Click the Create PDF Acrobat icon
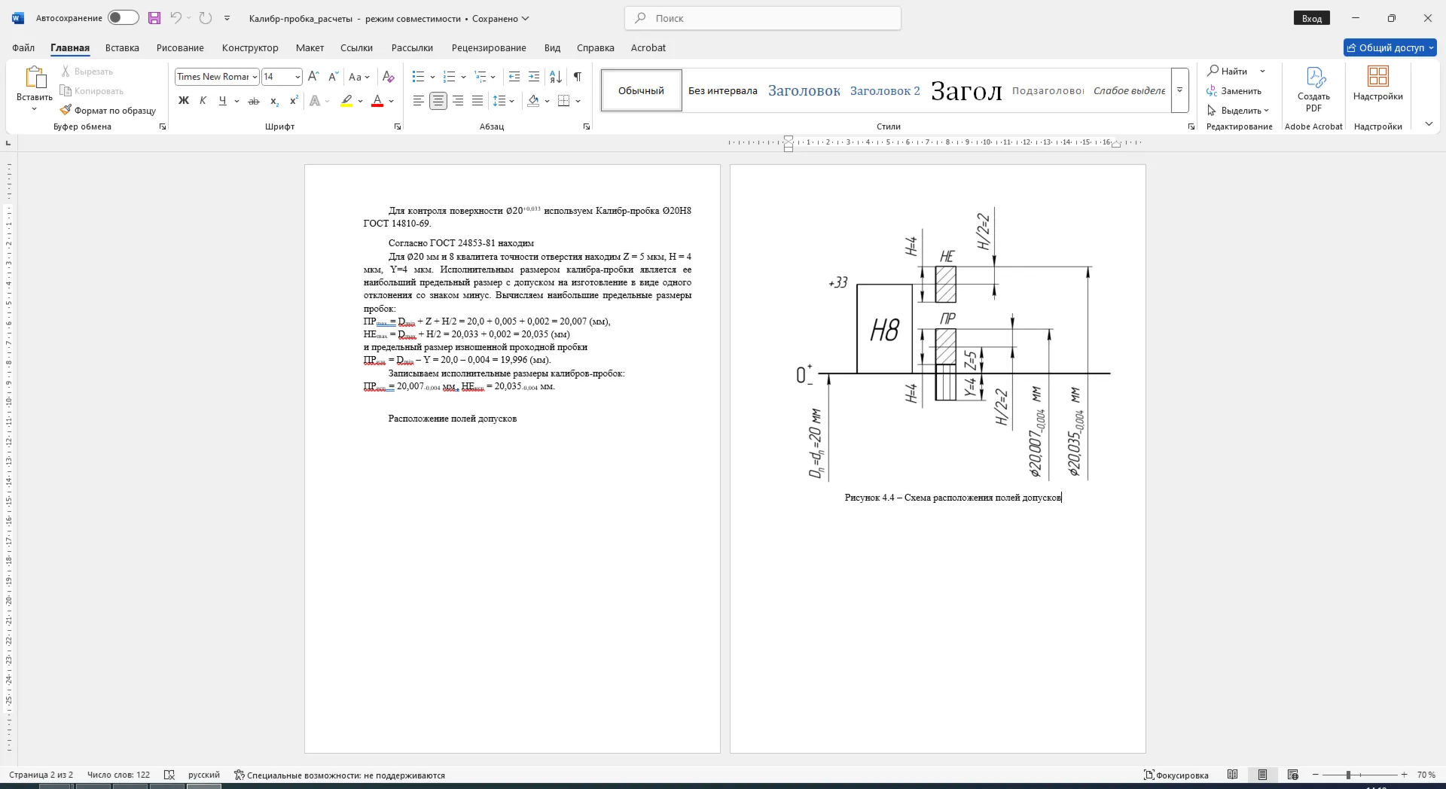The height and width of the screenshot is (789, 1446). (1313, 90)
